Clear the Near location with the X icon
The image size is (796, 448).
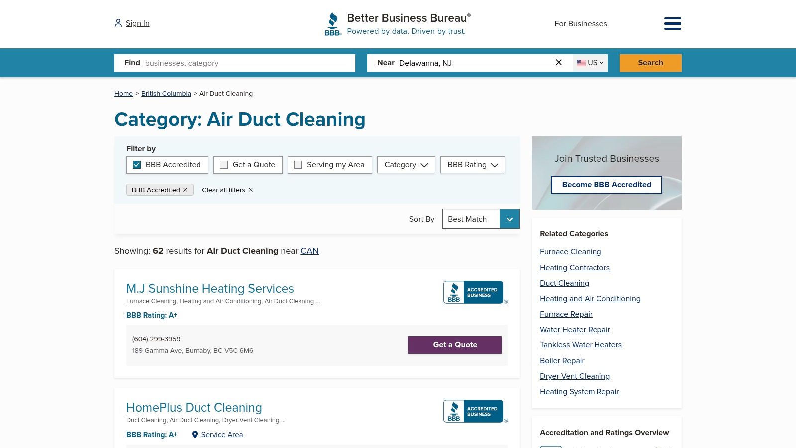click(558, 62)
